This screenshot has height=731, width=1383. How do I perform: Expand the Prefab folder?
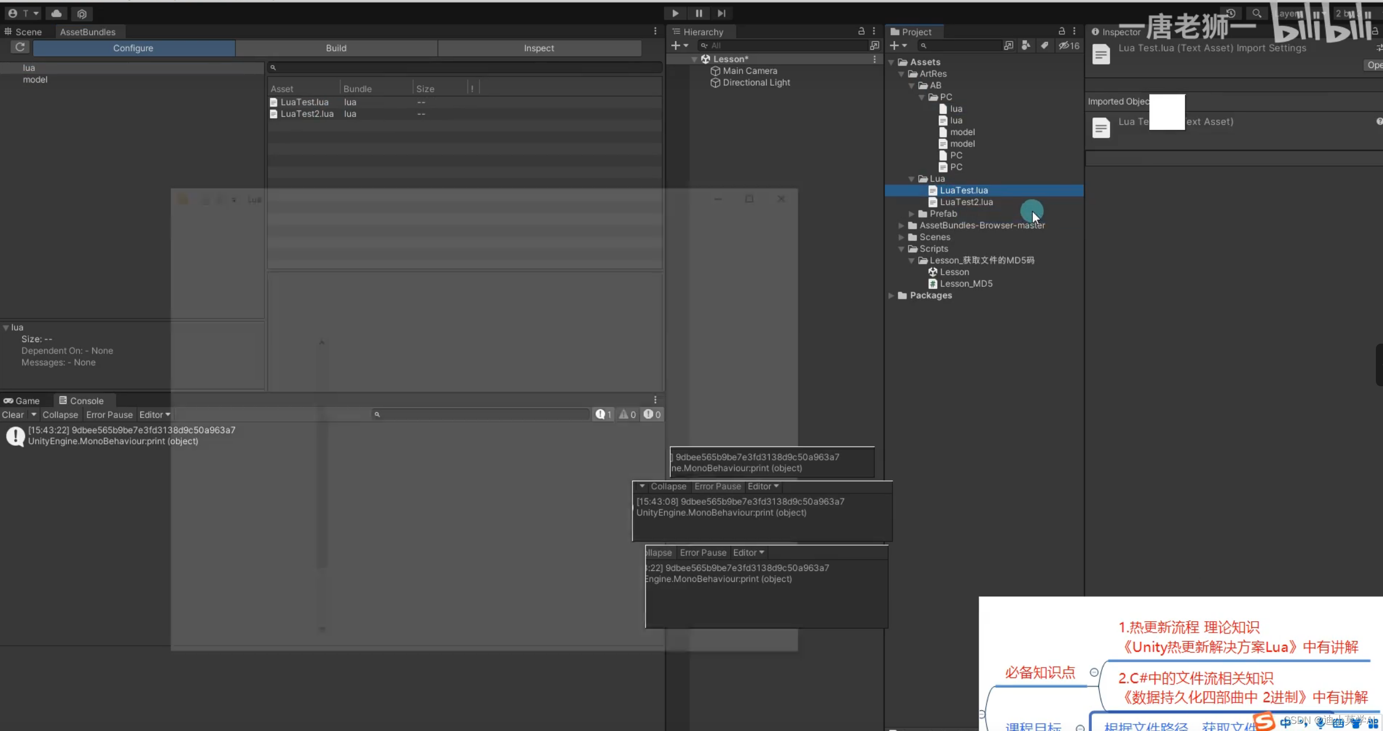(x=911, y=214)
